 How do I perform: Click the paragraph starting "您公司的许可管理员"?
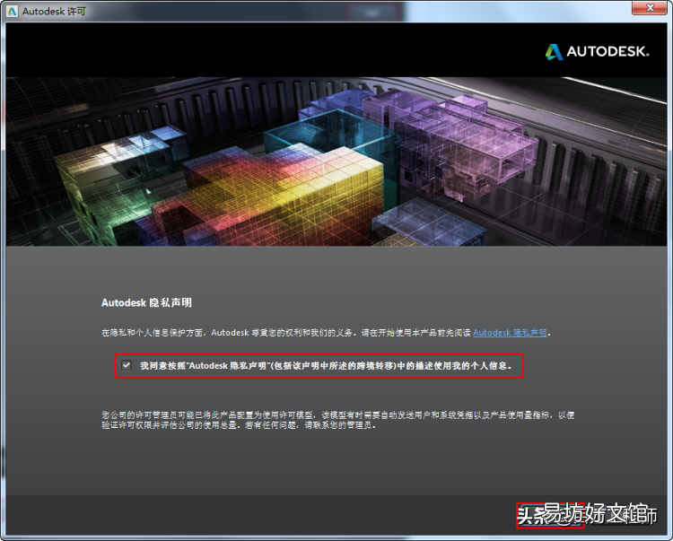337,420
